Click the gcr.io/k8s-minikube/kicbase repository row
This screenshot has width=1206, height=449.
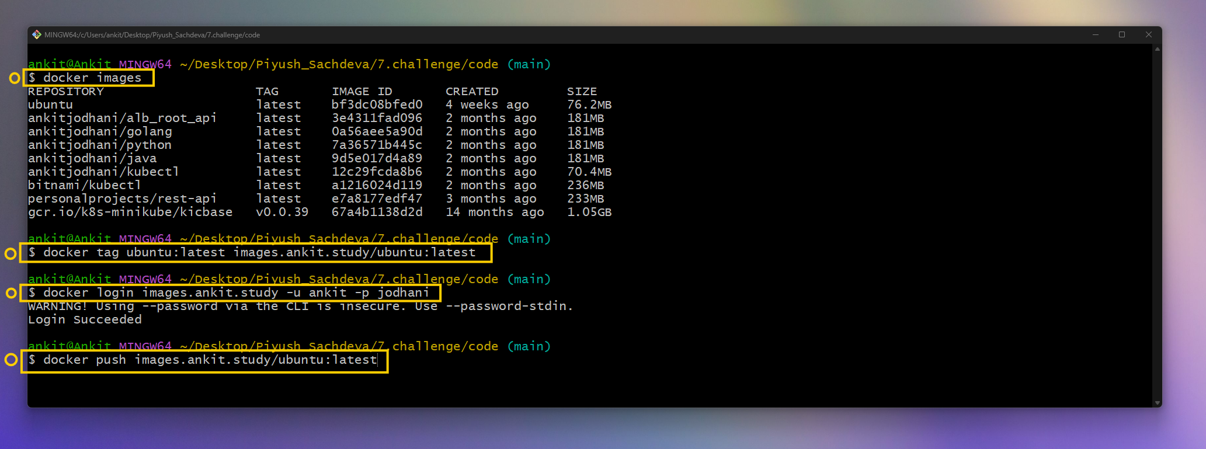click(x=320, y=213)
